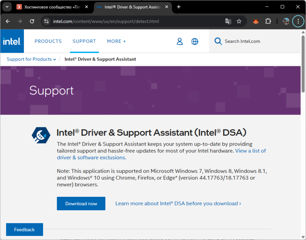Close the Intel Driver & Support Assistant tab

pyautogui.click(x=167, y=7)
